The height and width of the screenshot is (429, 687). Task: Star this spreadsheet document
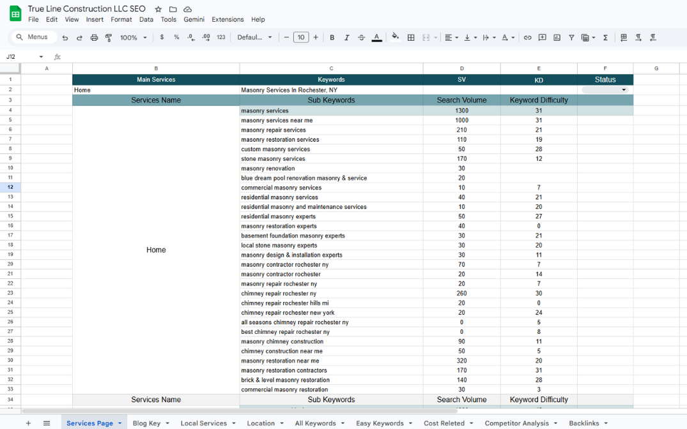point(158,10)
